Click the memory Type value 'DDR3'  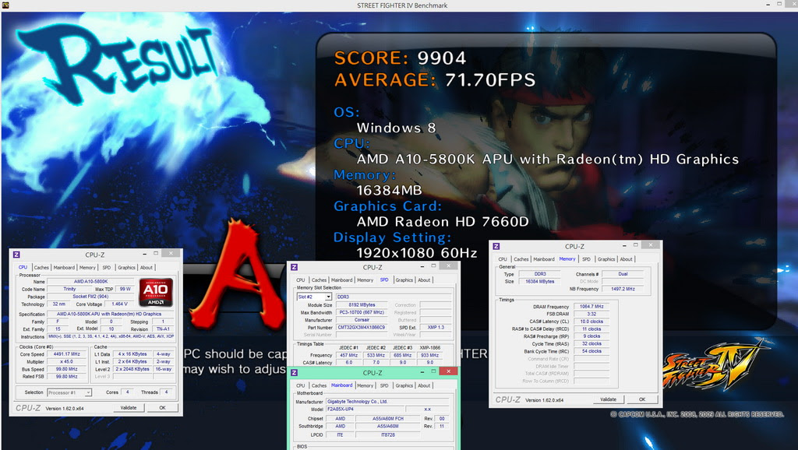coord(539,274)
